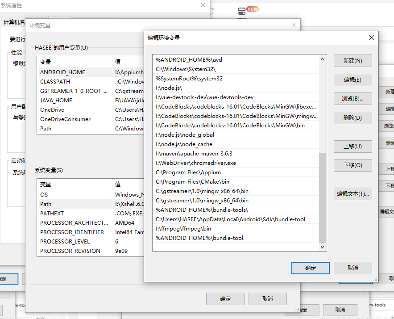The width and height of the screenshot is (394, 319).
Task: Move entry up with 上移(U)
Action: (353, 147)
